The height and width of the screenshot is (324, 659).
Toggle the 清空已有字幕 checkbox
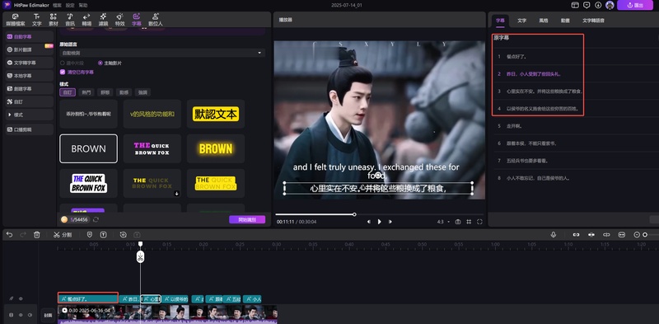point(63,72)
